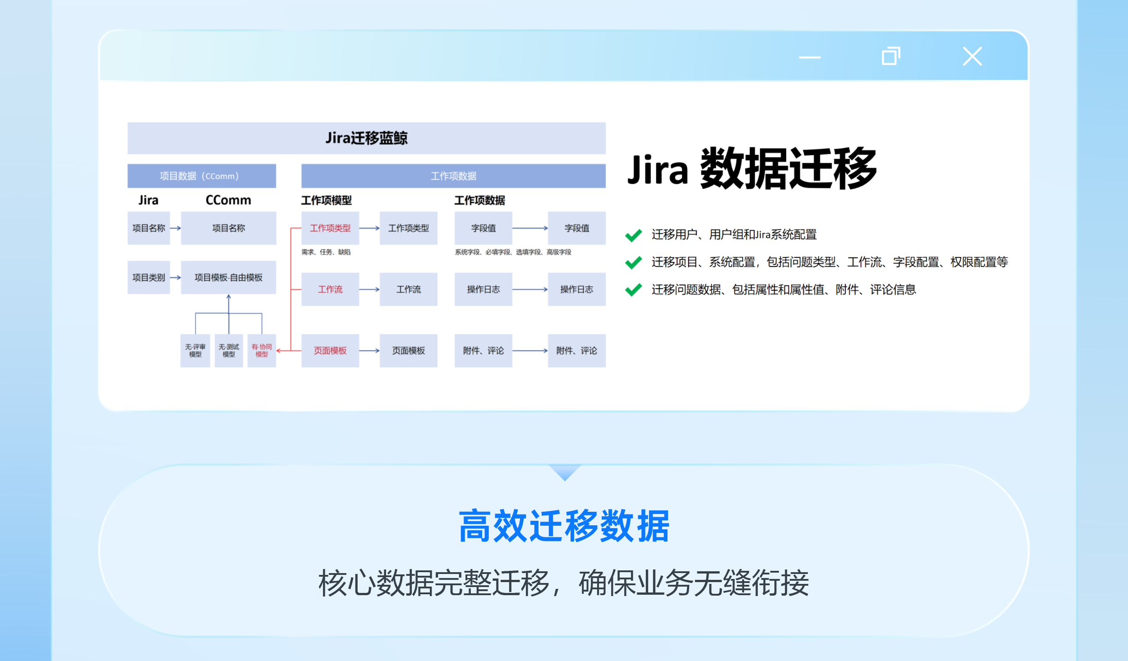Select the 无-评审模型 box

[195, 351]
